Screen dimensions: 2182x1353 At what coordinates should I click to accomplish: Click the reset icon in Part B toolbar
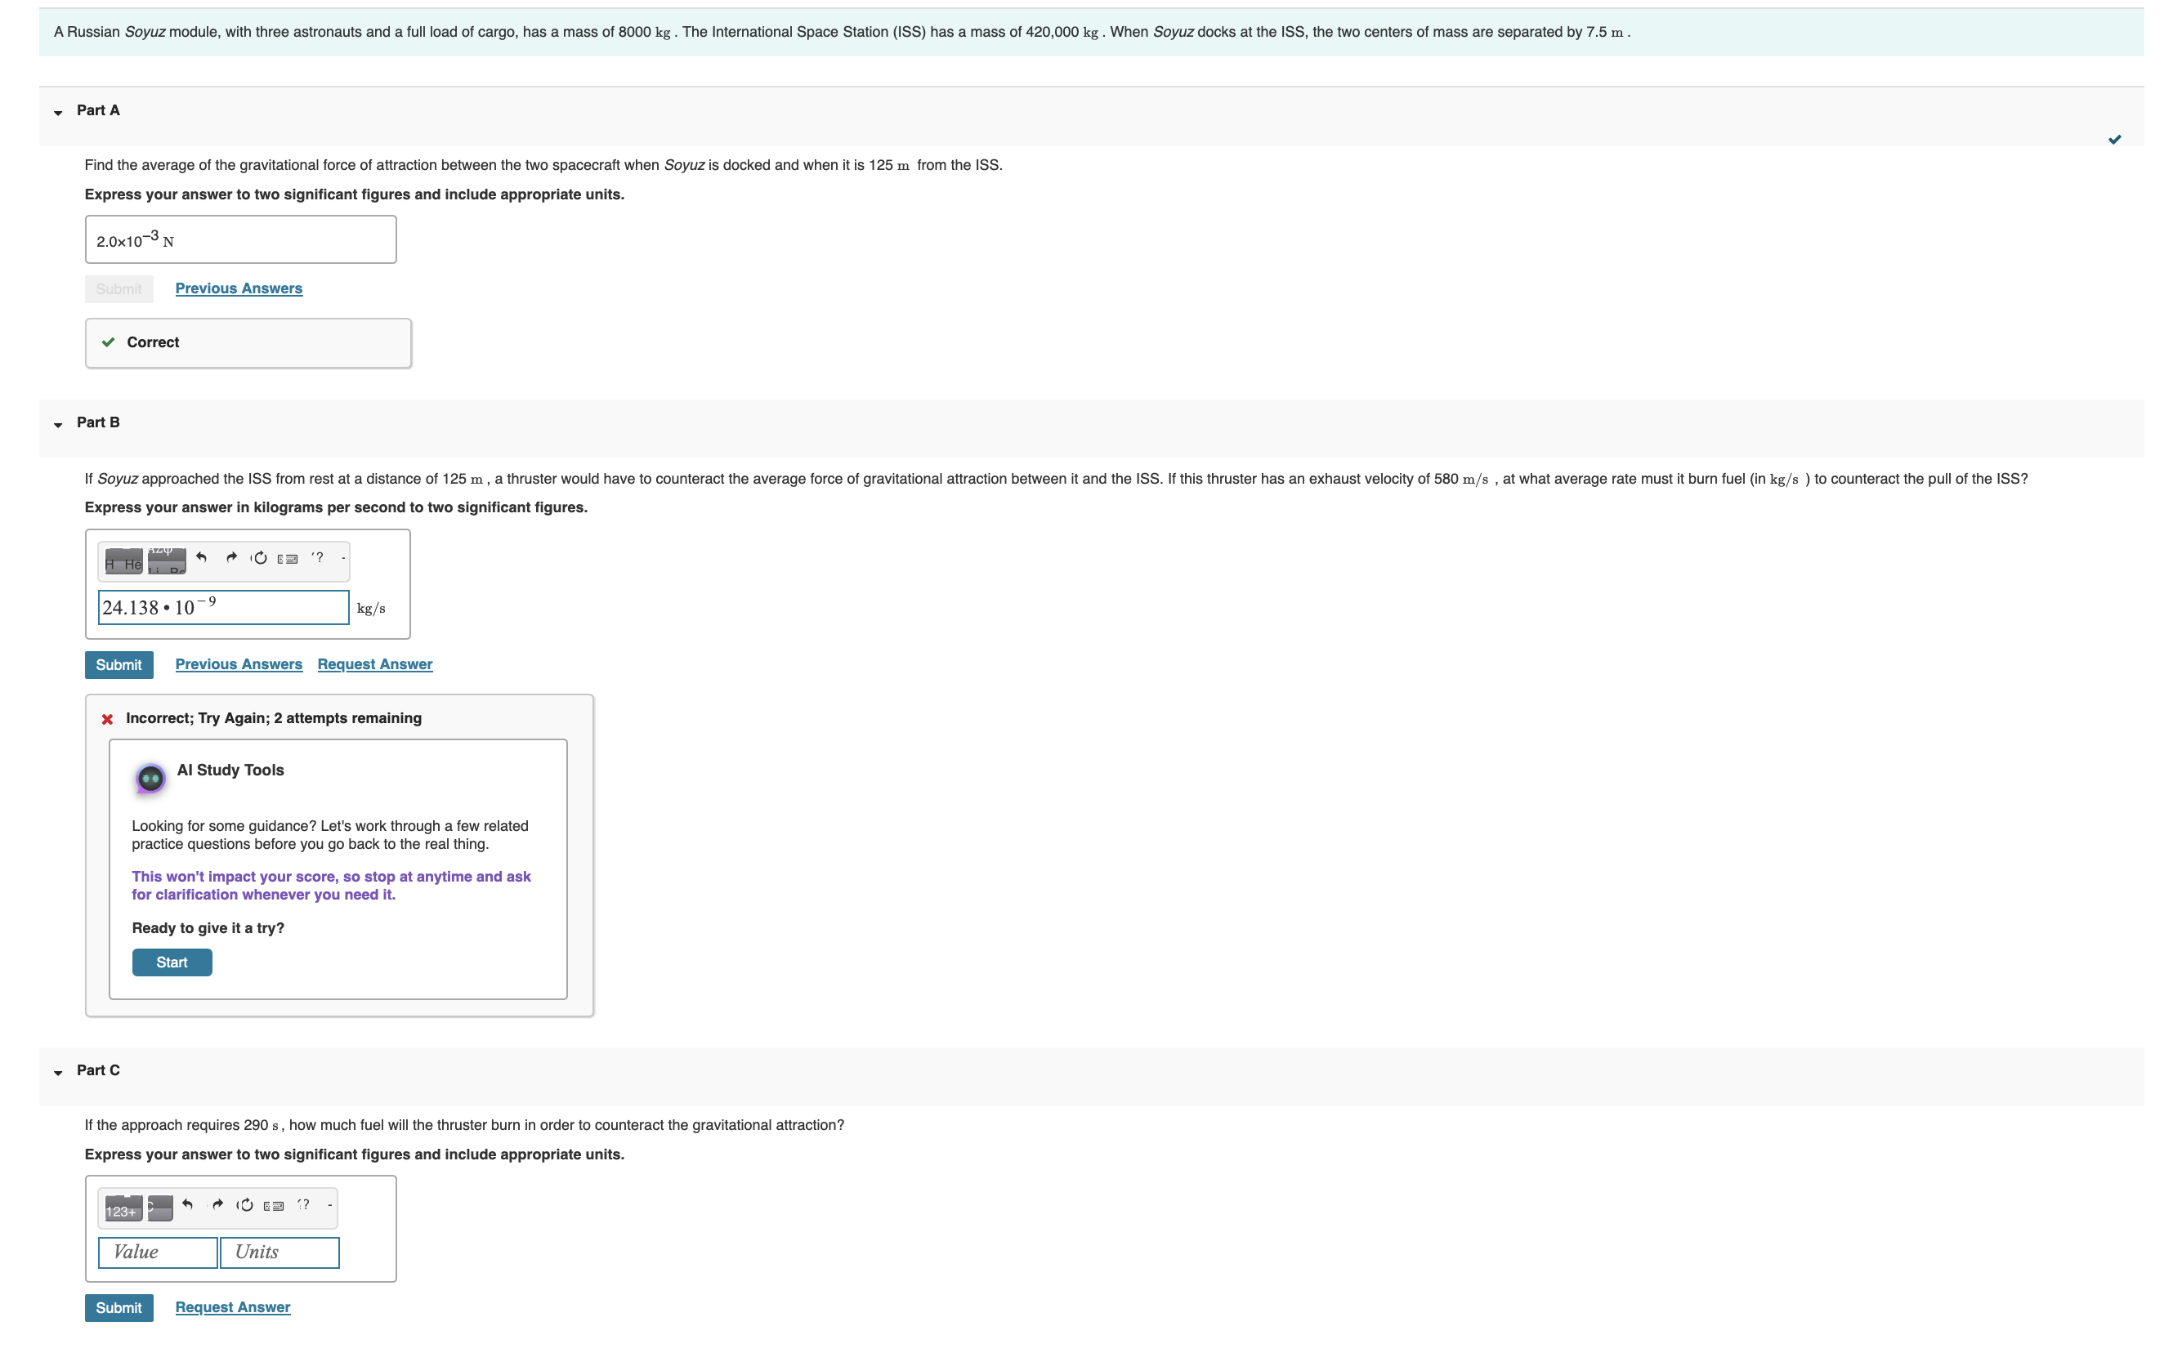260,558
